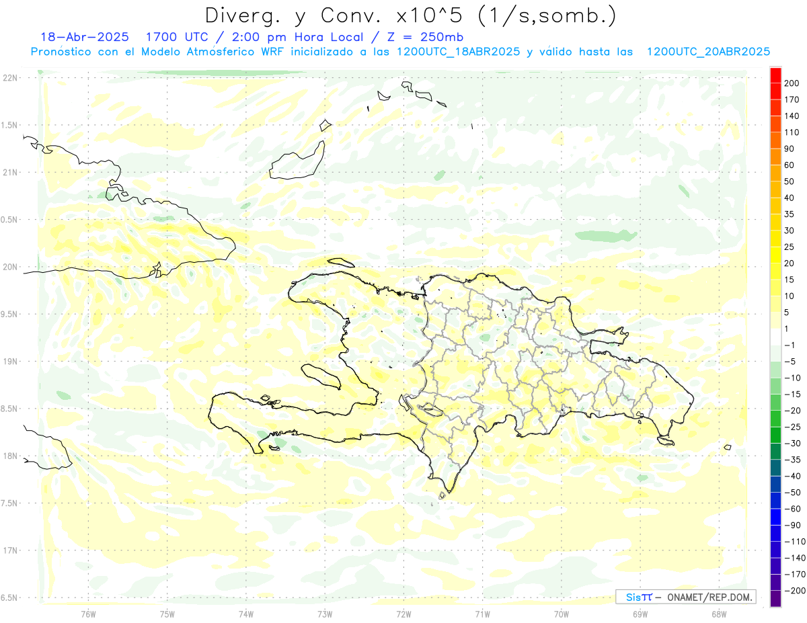Click the '69W' longitude label
Image resolution: width=807 pixels, height=623 pixels.
coord(640,614)
